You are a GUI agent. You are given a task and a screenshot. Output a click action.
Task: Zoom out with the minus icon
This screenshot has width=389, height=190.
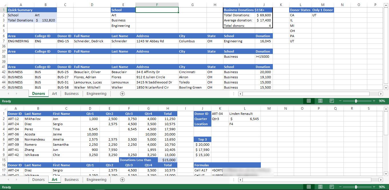pos(340,101)
